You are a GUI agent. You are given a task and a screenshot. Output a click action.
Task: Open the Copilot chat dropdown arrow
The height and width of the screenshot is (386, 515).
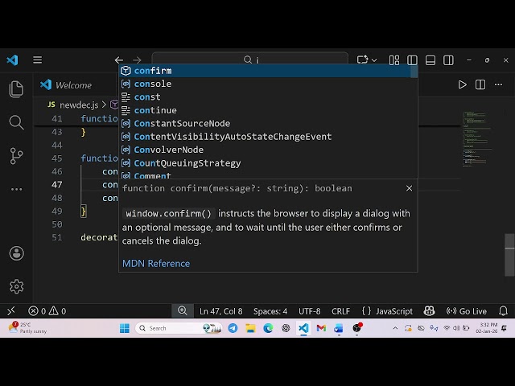click(x=374, y=60)
